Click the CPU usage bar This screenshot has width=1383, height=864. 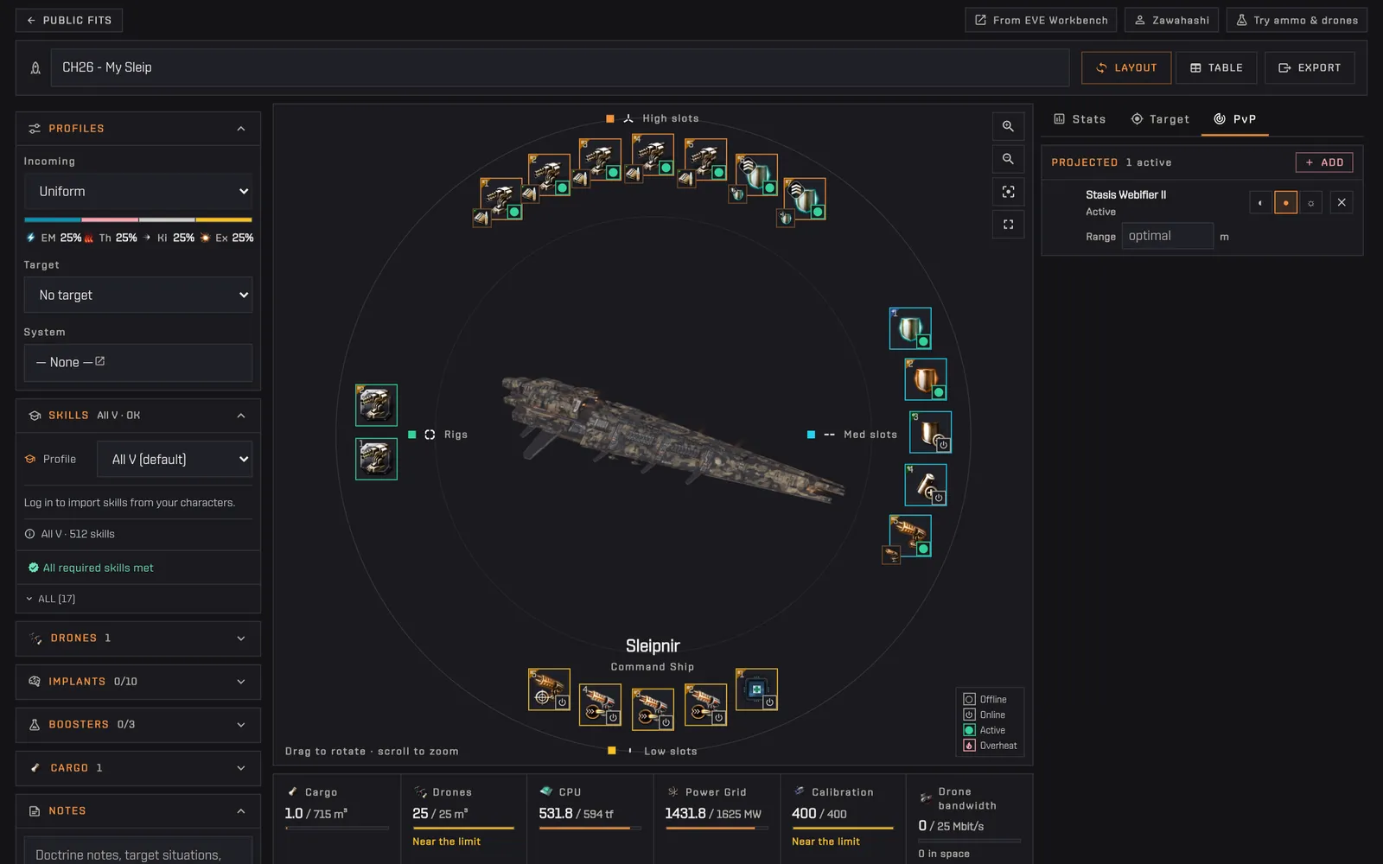[x=590, y=828]
